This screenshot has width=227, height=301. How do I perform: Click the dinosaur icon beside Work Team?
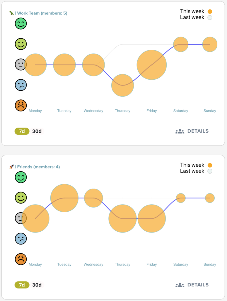[11, 13]
